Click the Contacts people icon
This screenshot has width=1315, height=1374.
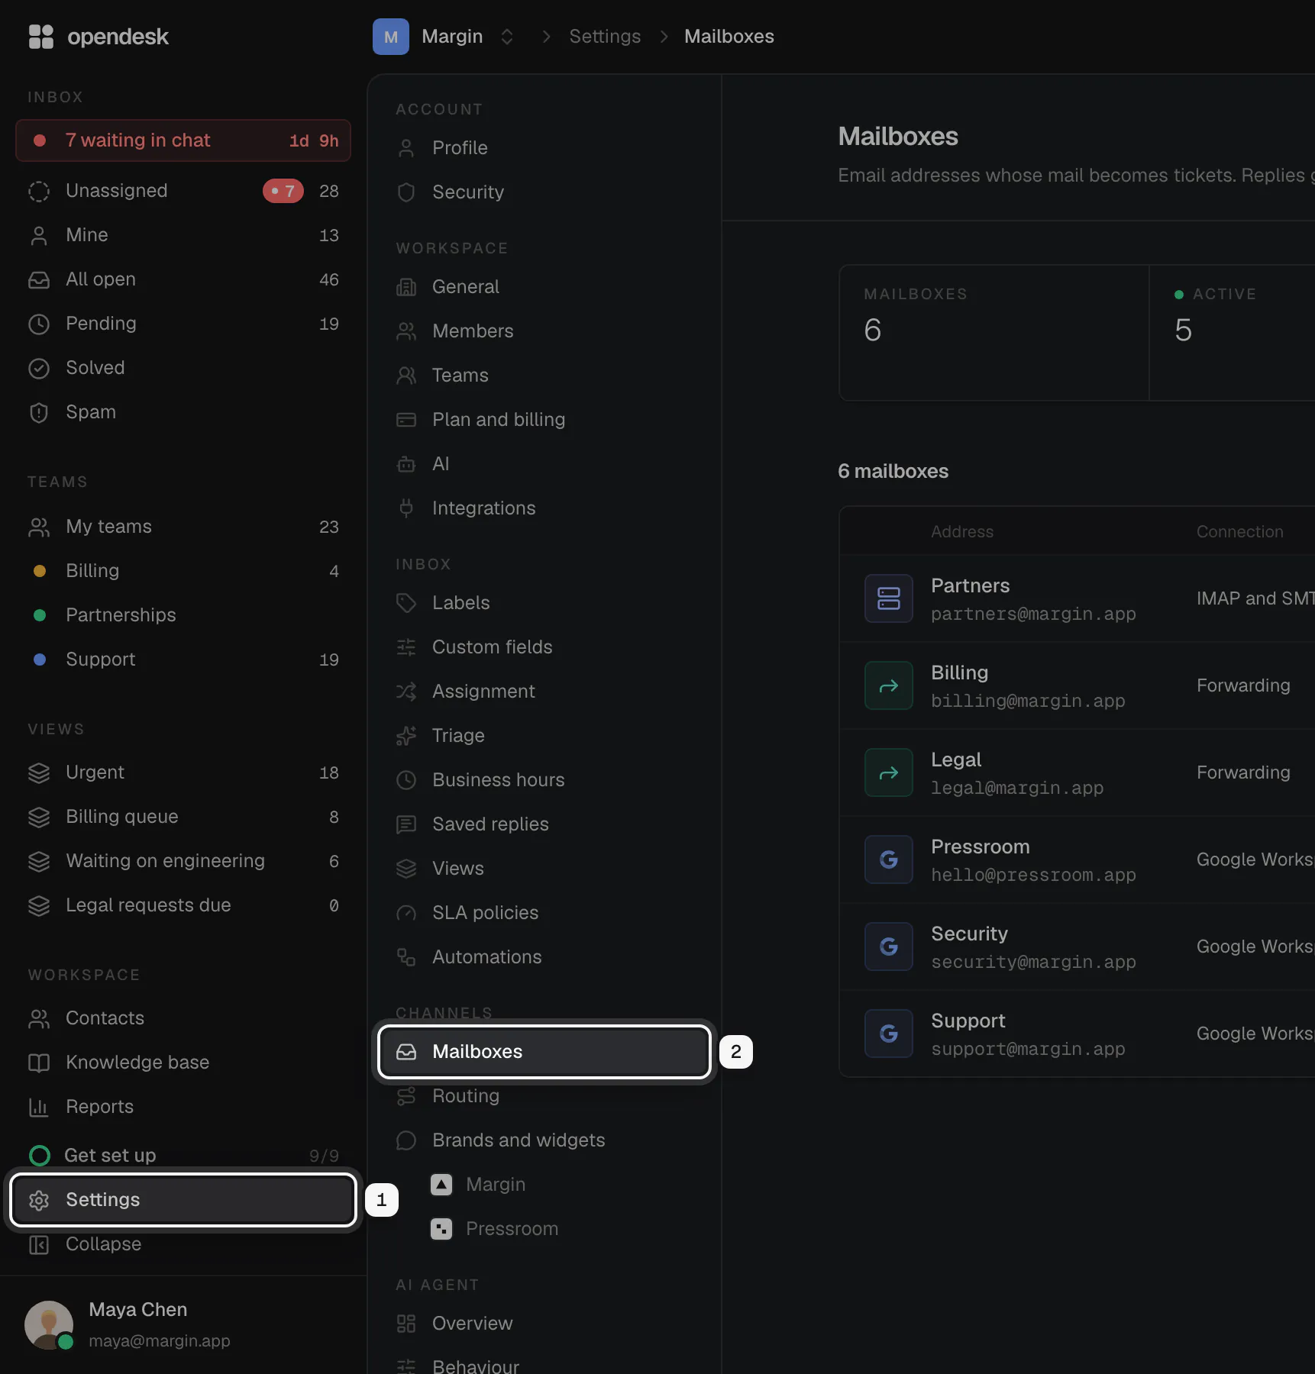click(x=39, y=1018)
